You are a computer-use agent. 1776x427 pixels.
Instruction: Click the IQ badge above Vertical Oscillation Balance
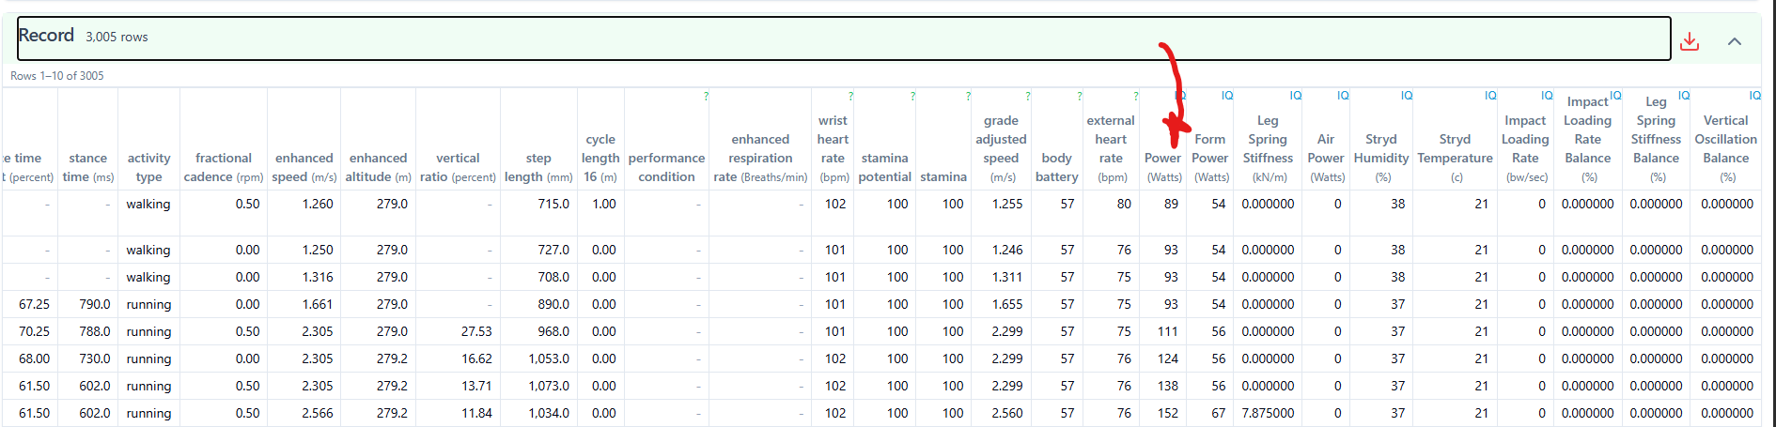tap(1754, 96)
